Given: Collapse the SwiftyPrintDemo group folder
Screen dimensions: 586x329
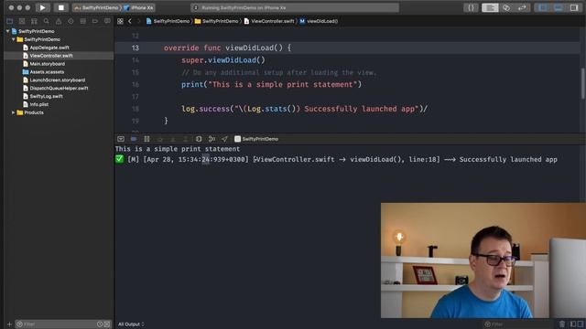Looking at the screenshot, I should [x=14, y=39].
